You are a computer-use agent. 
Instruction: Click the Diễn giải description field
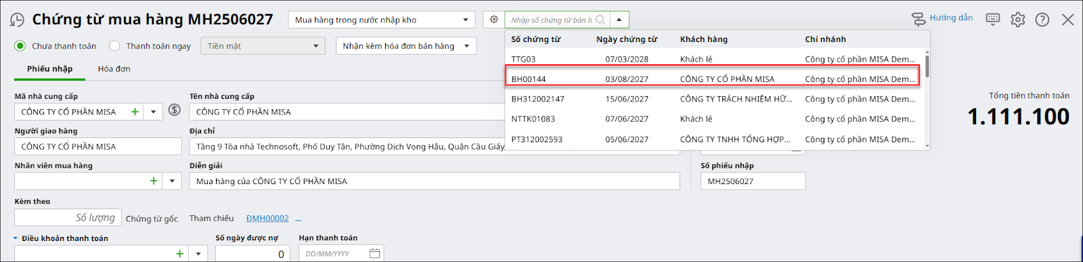[435, 181]
